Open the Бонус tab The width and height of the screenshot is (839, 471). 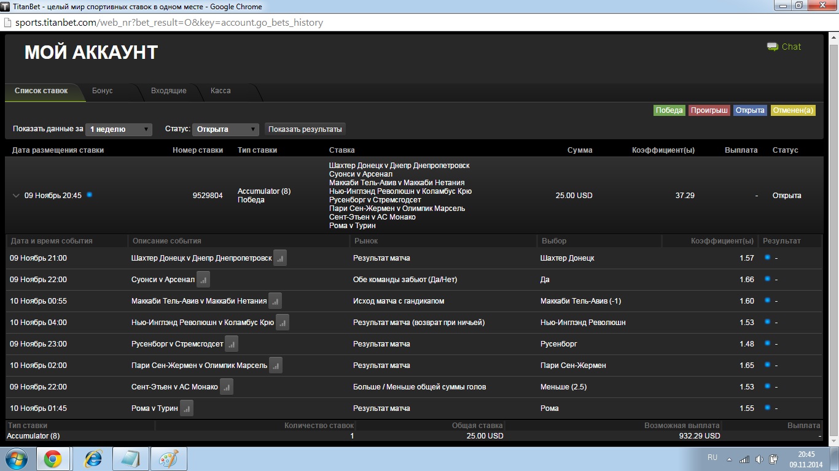(x=103, y=91)
